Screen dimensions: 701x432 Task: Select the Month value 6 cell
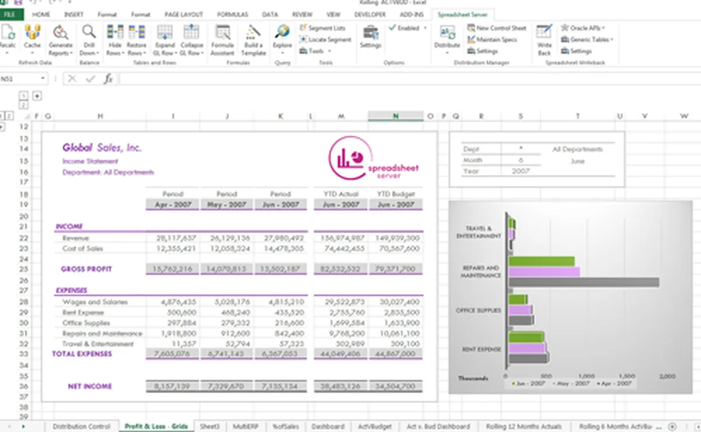point(520,160)
